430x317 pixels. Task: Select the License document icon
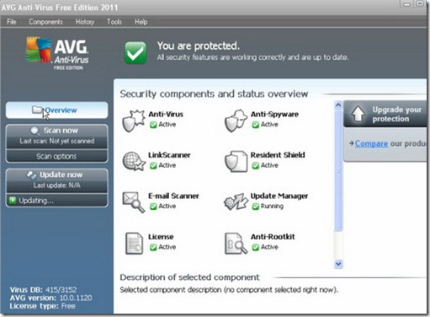(134, 243)
